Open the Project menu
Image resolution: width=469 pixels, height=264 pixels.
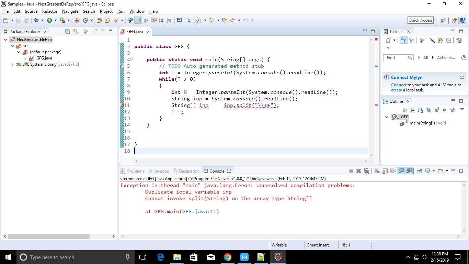coord(106,11)
